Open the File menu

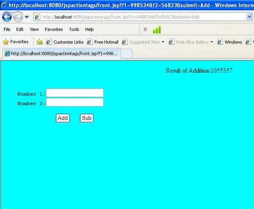click(7, 29)
